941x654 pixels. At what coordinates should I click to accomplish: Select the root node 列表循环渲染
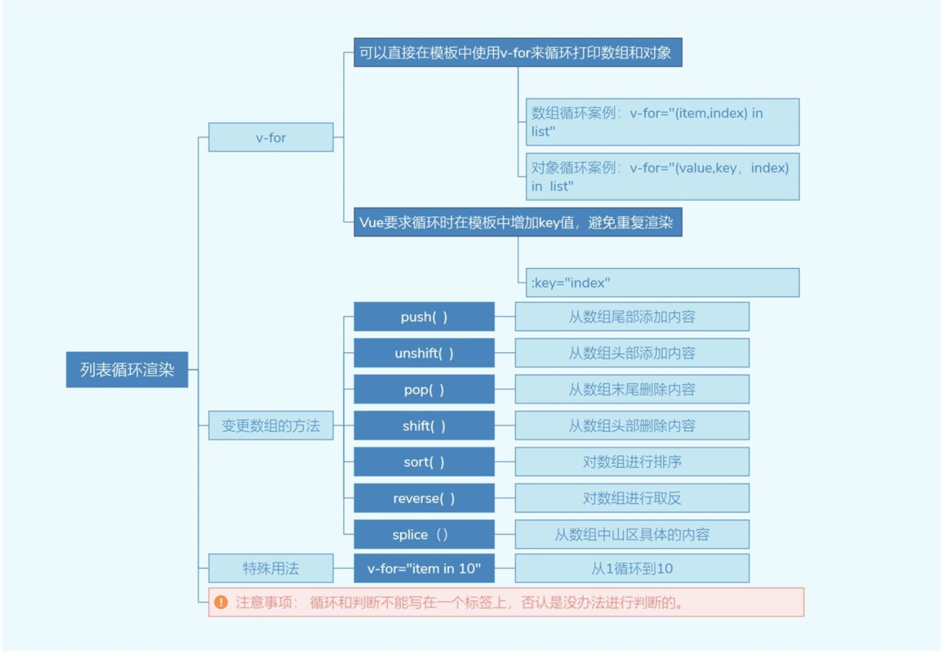(127, 369)
